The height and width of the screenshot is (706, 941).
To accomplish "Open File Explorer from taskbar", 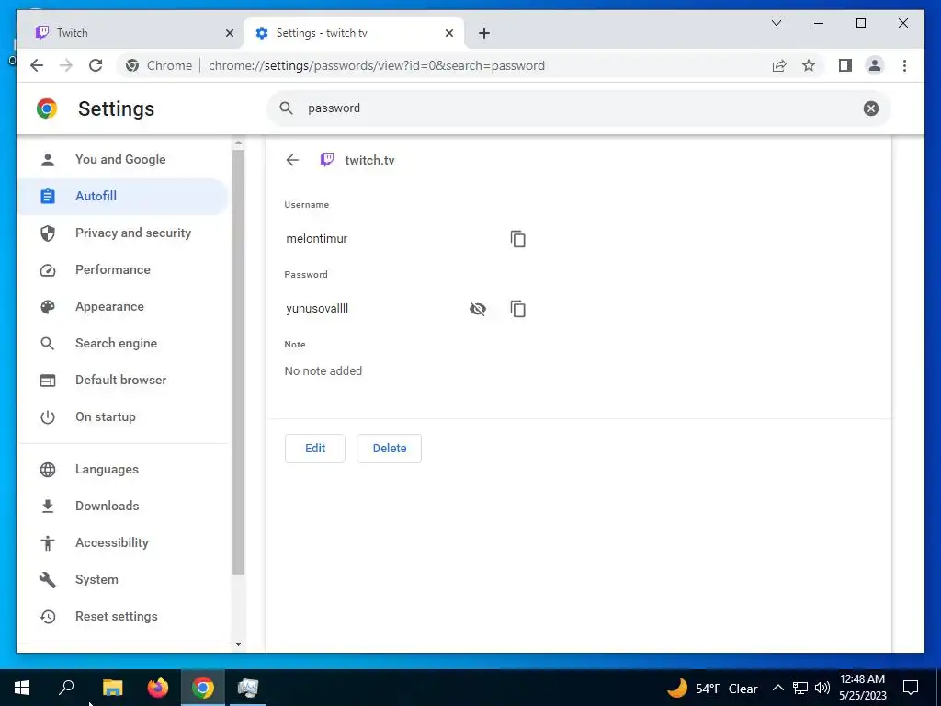I will [x=112, y=688].
